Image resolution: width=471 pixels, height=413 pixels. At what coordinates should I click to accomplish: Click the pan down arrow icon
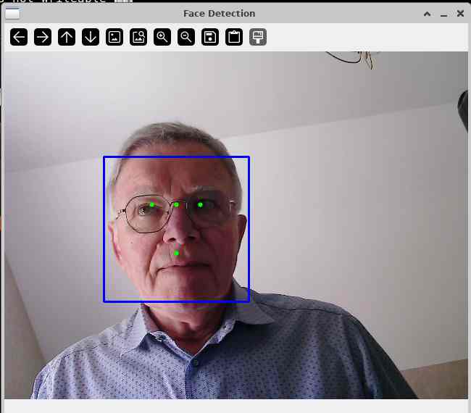tap(91, 37)
